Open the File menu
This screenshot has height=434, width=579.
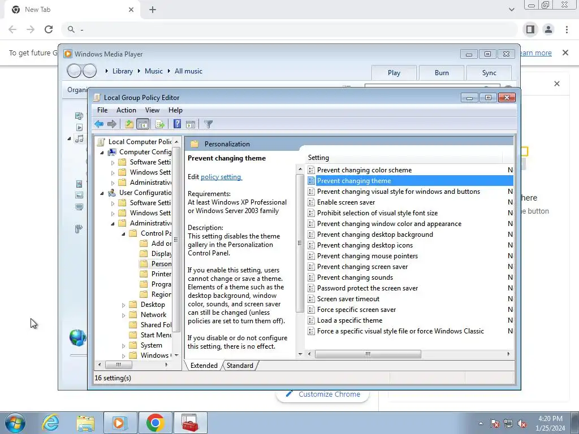point(102,110)
